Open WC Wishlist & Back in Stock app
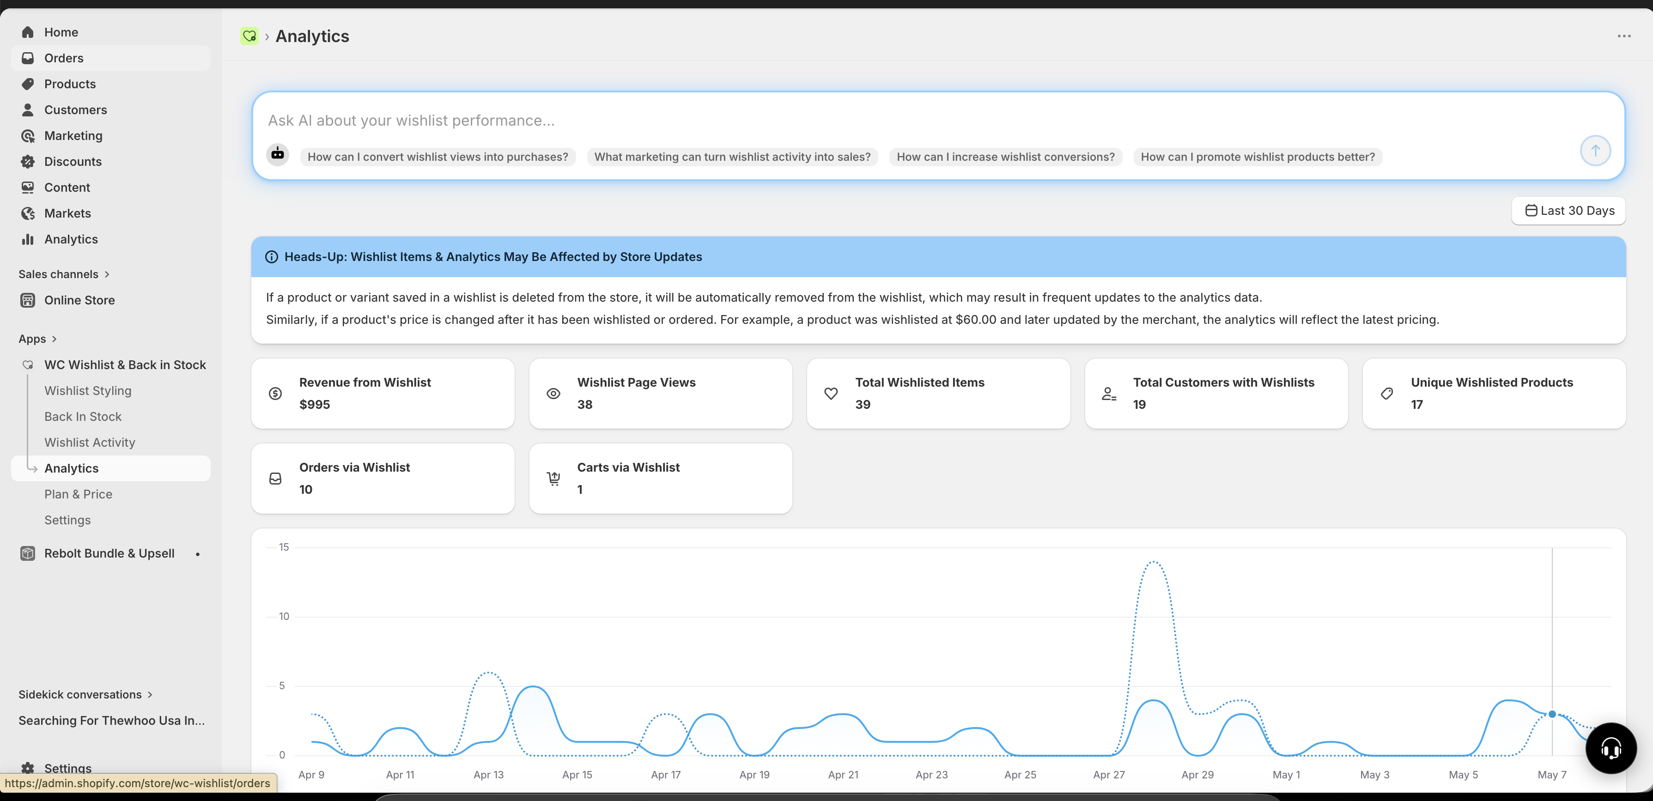Screen dimensions: 1653x801 [x=125, y=364]
